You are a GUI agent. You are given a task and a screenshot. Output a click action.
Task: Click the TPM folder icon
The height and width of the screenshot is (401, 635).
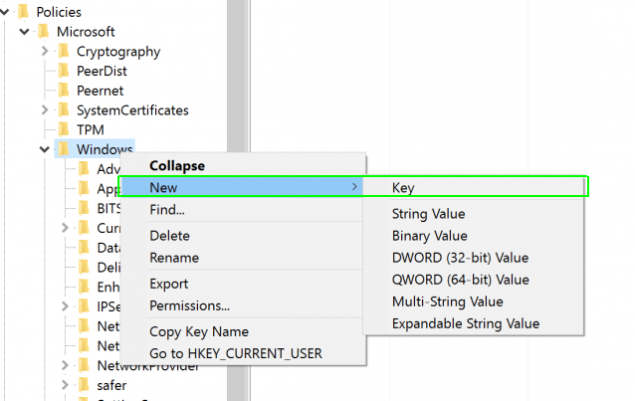(x=64, y=130)
